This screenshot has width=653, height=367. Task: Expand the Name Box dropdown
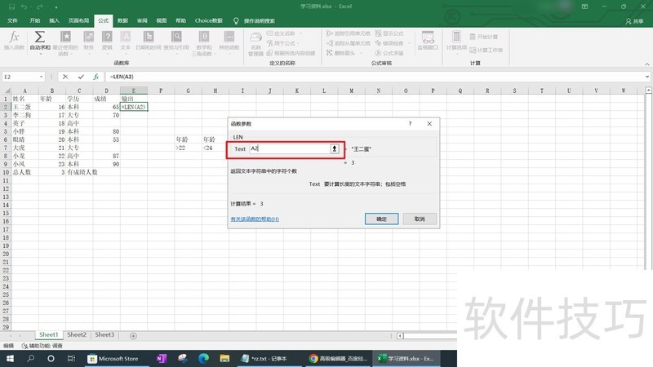click(x=41, y=77)
